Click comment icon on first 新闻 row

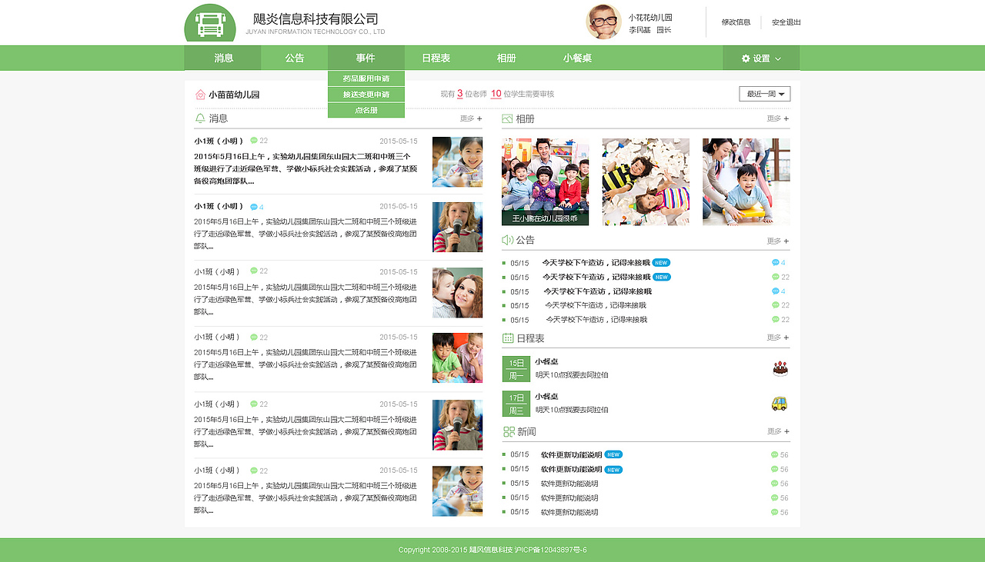pyautogui.click(x=774, y=455)
